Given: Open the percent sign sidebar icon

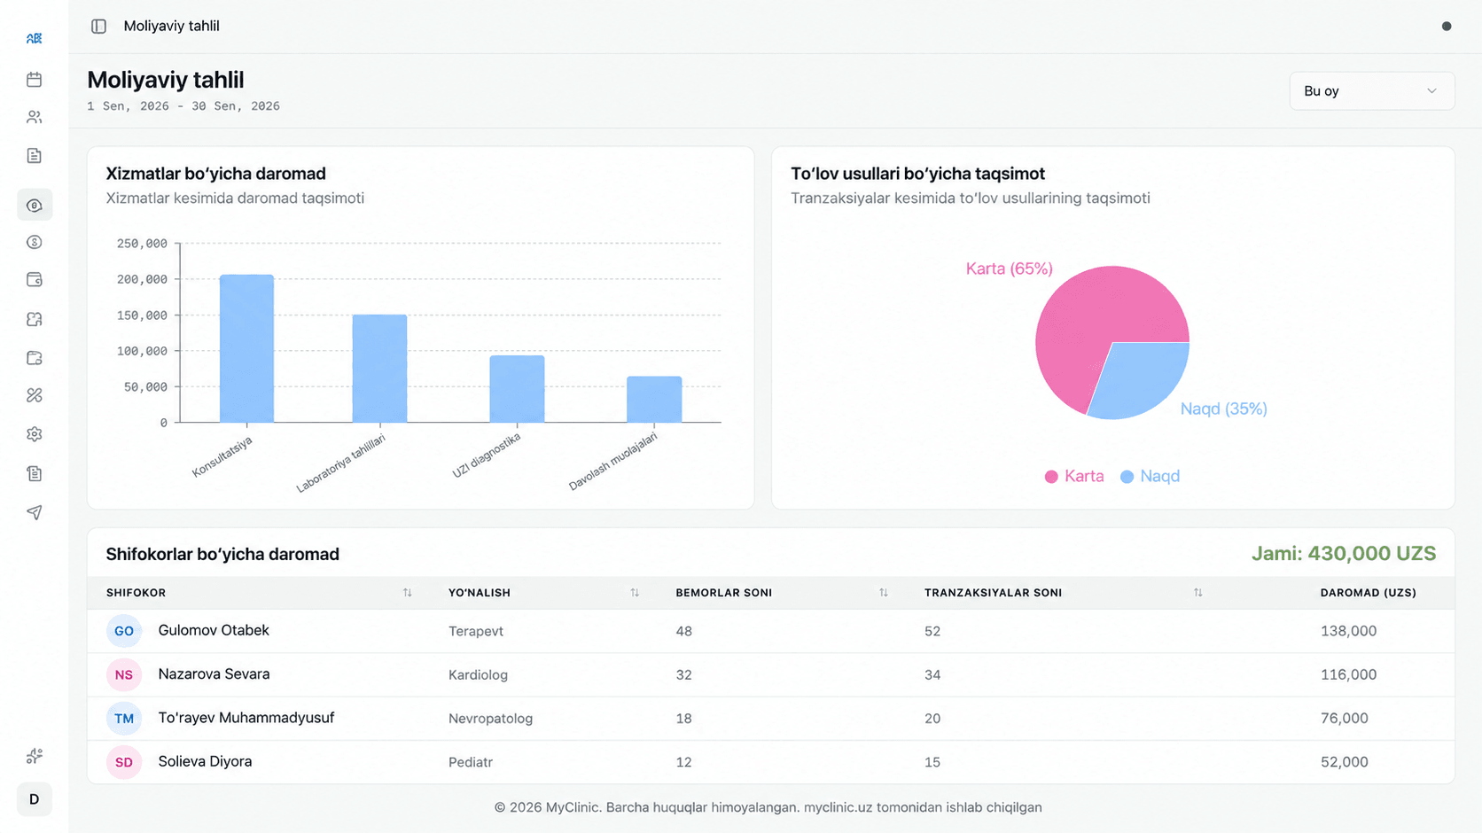Looking at the screenshot, I should 34,395.
